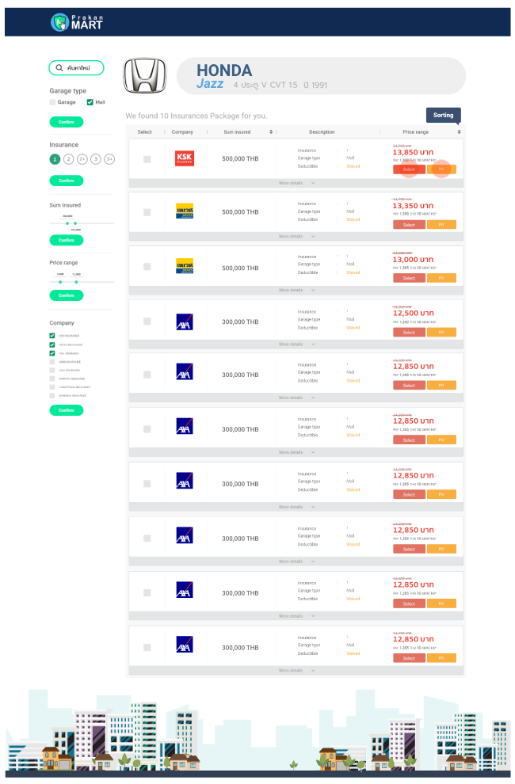
Task: Confirm the Garage type filter
Action: click(67, 122)
